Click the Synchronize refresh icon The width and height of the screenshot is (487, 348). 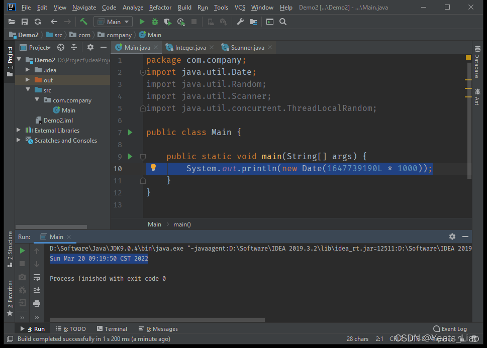37,22
